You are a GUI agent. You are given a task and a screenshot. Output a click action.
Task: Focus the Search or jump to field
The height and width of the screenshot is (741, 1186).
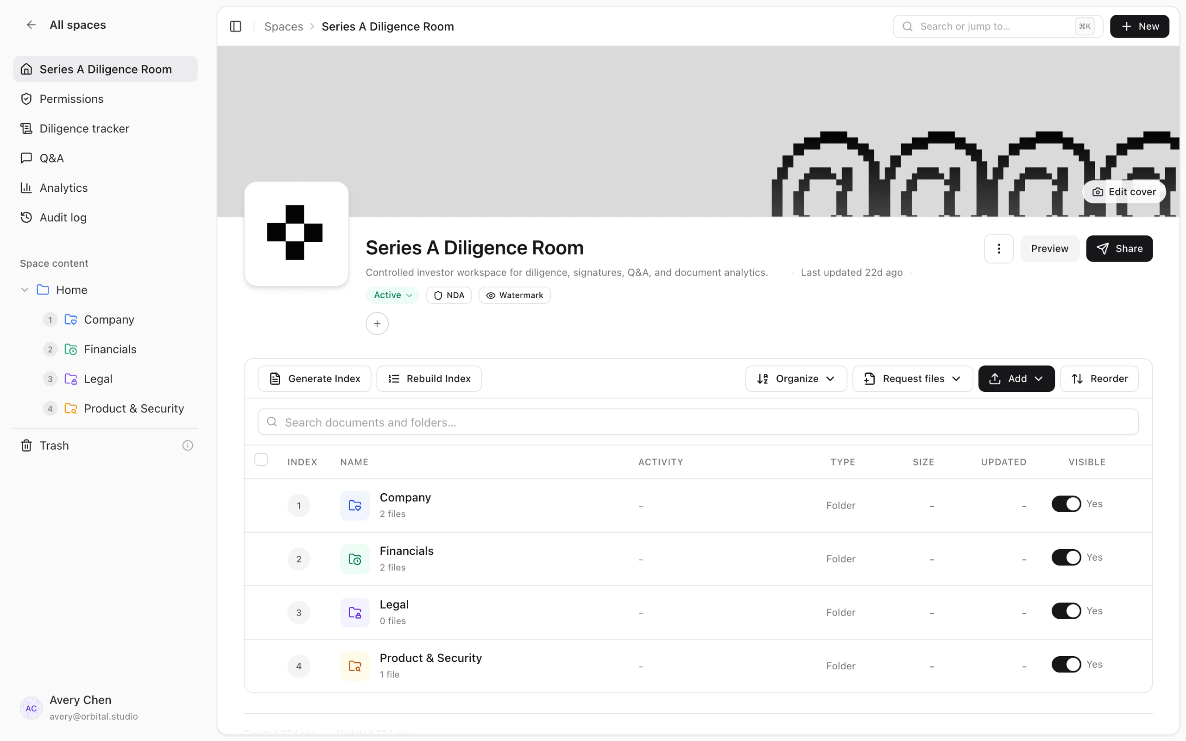(997, 26)
